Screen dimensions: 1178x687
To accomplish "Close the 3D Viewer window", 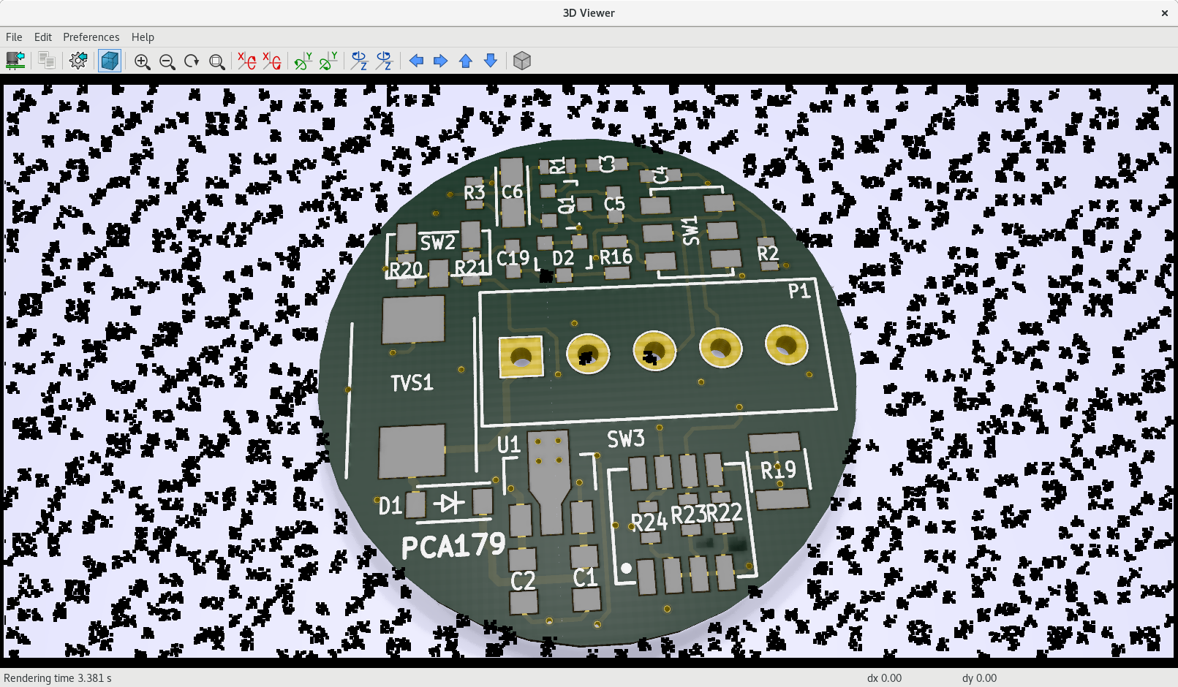I will coord(1164,13).
